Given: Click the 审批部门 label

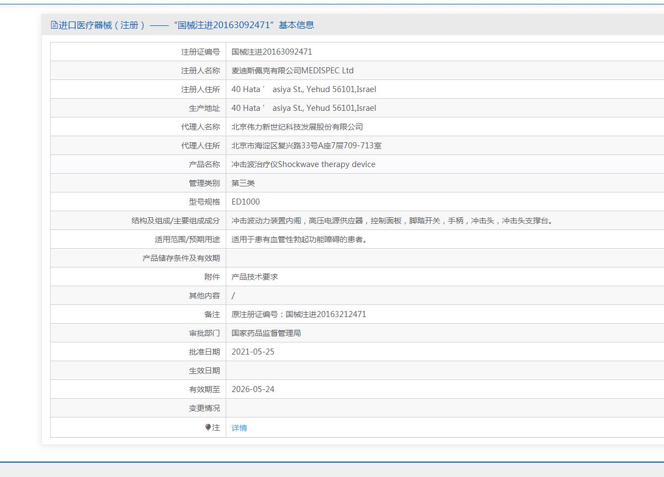Looking at the screenshot, I should point(204,333).
